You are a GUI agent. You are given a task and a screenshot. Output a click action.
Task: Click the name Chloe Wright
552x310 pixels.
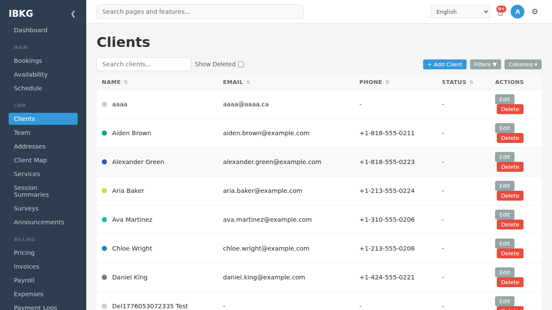(132, 248)
